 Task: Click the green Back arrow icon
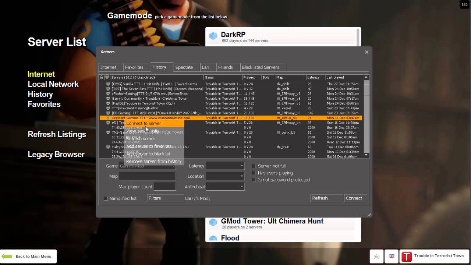click(x=7, y=256)
